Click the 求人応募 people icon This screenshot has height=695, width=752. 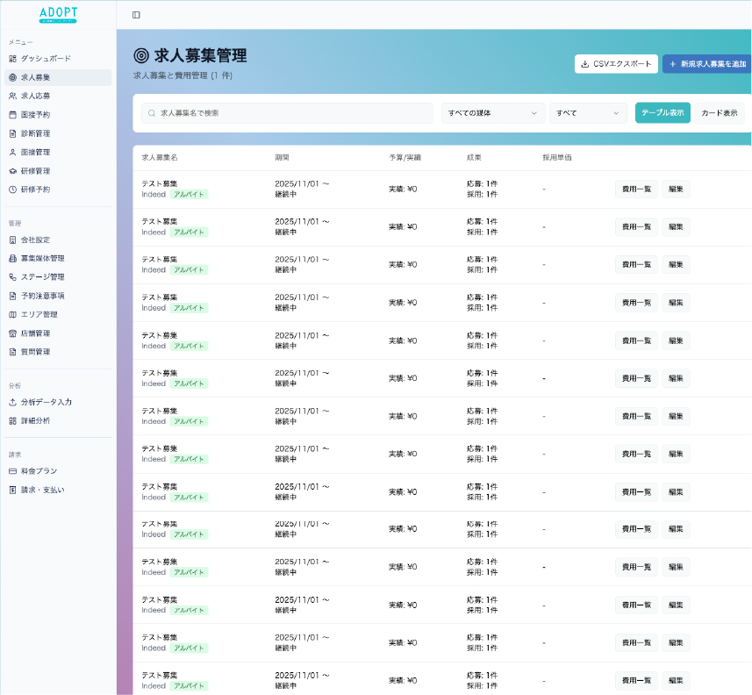[x=12, y=96]
